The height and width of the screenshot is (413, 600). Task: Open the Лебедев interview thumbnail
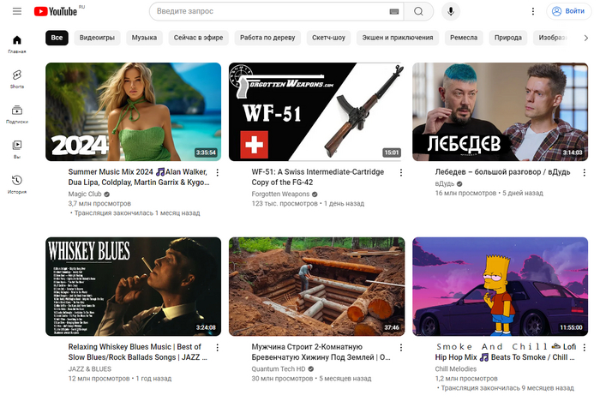[x=500, y=111]
